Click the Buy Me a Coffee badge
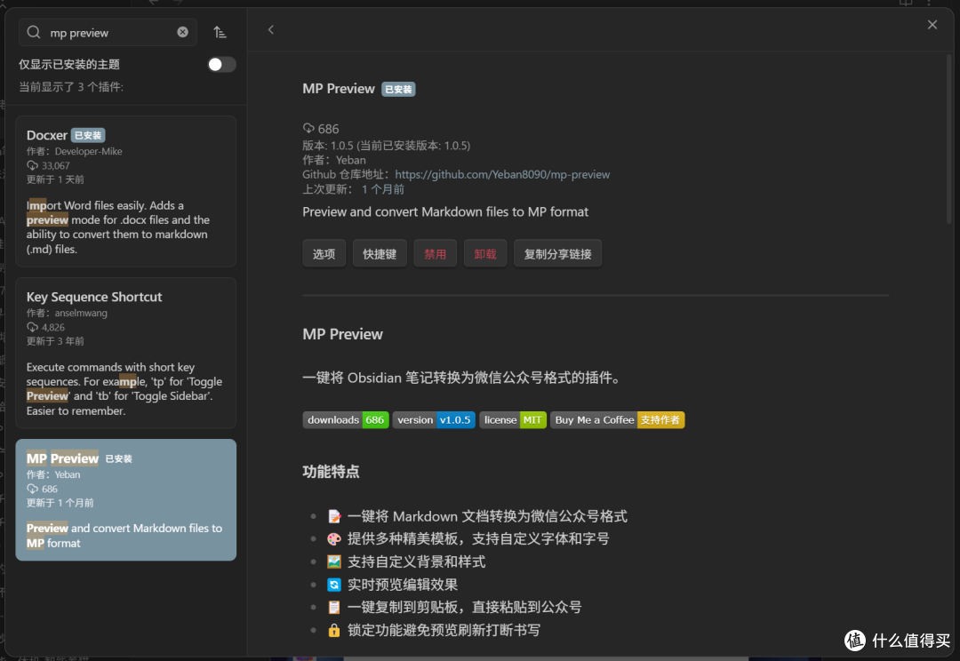Screen dimensions: 960x661 click(x=617, y=420)
